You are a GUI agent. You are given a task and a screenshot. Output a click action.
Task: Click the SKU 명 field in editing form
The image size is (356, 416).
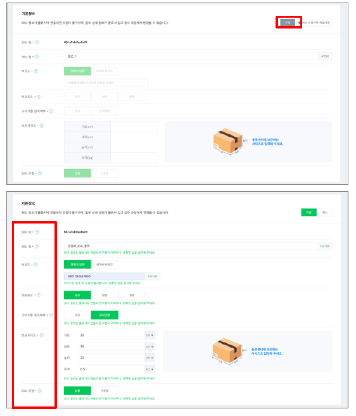(x=190, y=246)
